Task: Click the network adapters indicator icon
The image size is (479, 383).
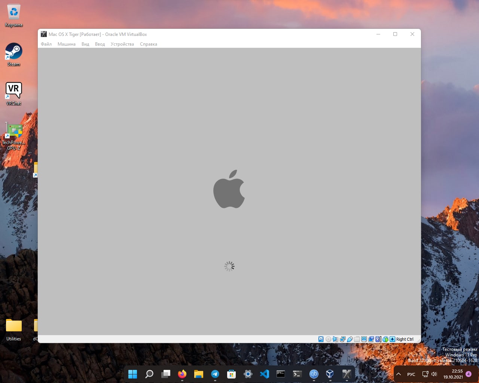Action: pos(342,339)
